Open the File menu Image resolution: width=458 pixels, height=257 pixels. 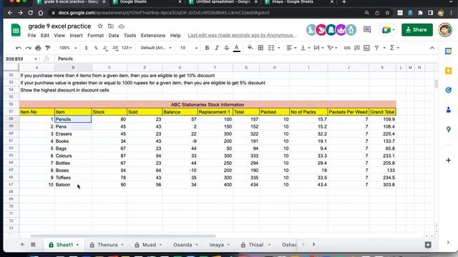point(31,35)
